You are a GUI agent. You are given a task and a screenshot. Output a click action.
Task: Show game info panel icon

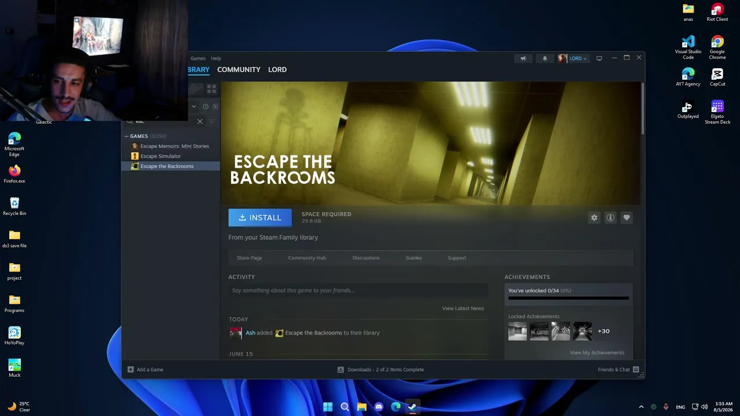[x=610, y=218]
